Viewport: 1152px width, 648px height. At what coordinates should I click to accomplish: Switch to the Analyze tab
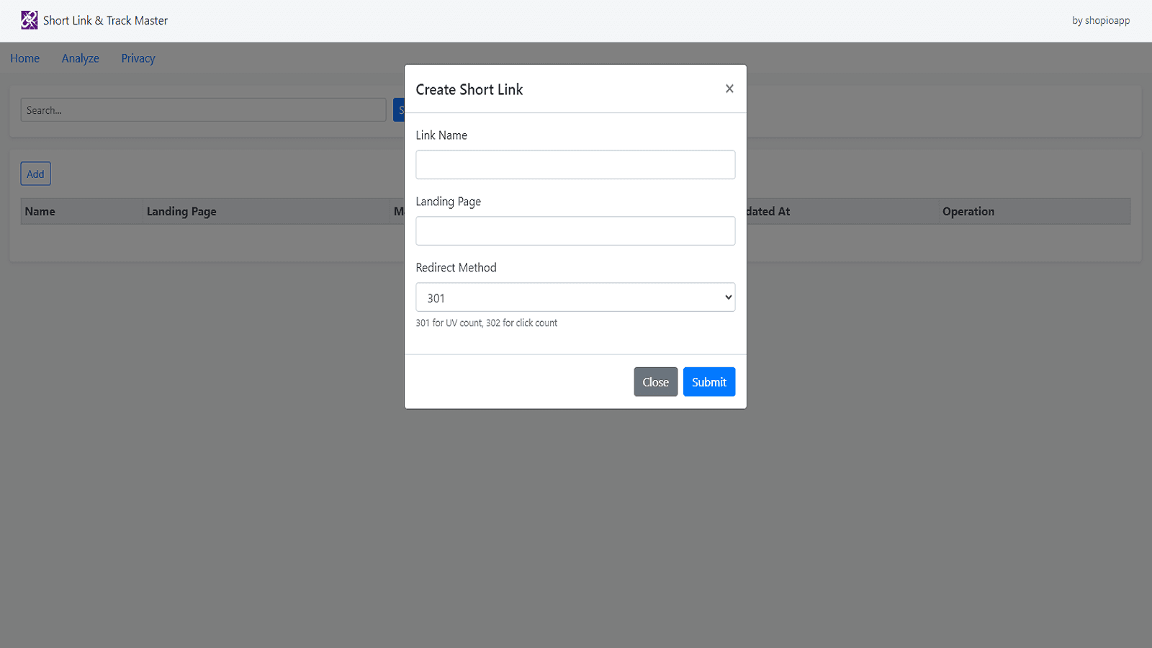coord(80,58)
